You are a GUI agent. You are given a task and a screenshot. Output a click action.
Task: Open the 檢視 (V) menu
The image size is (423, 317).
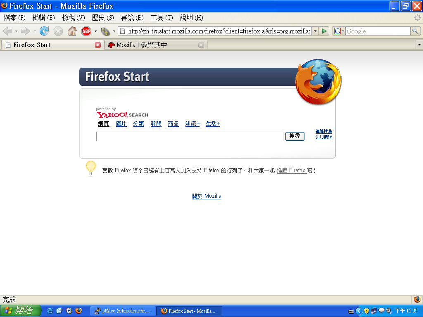[73, 18]
